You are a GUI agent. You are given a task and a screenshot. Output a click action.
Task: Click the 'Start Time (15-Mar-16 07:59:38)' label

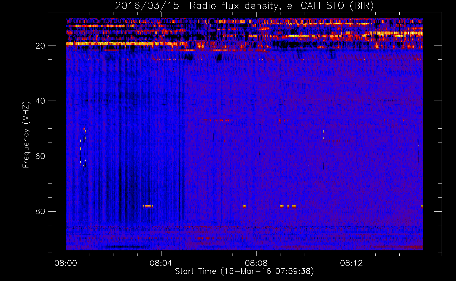(x=244, y=271)
